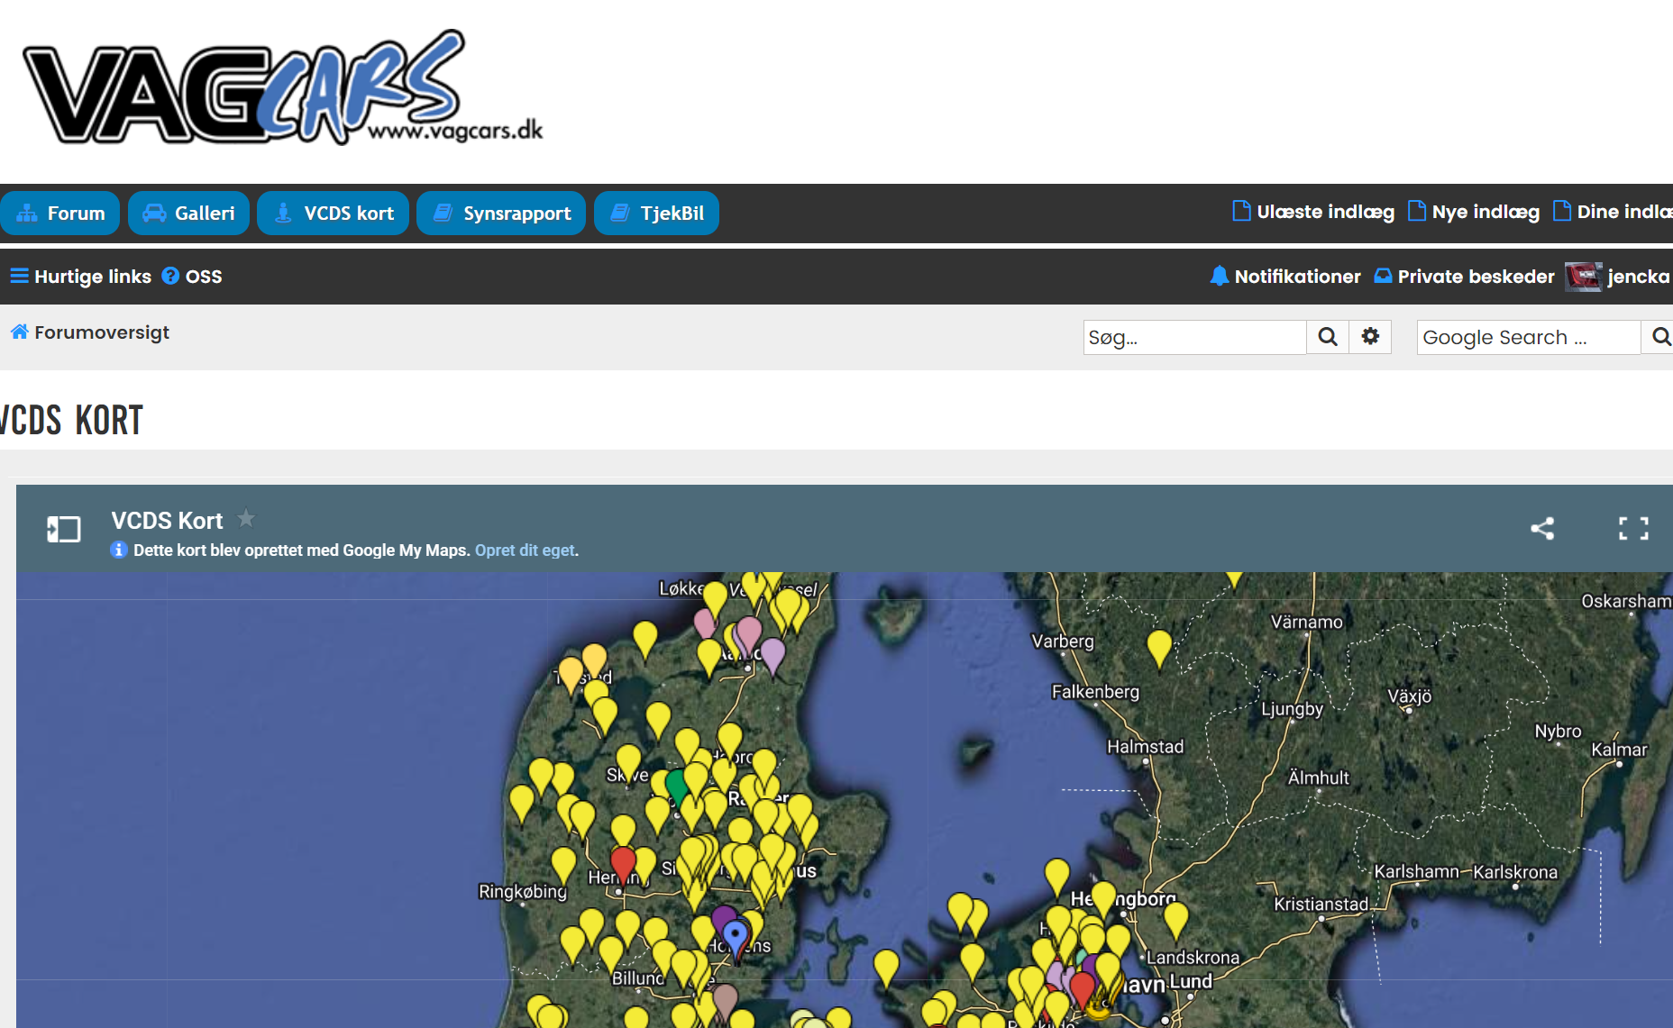Run forum search with the magnifier icon

point(1327,337)
